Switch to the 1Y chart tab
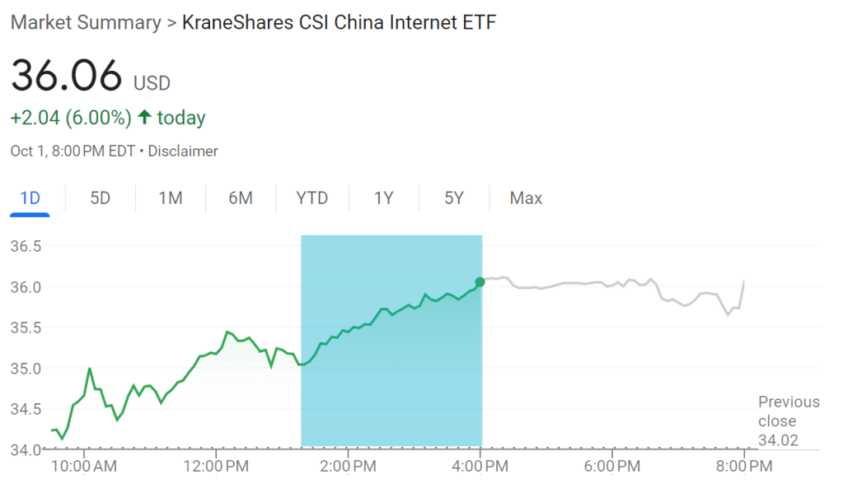 coord(383,198)
